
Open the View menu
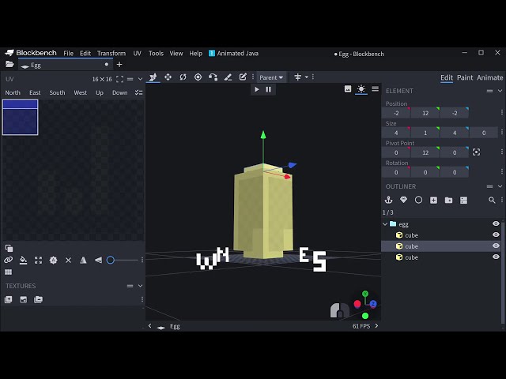176,54
